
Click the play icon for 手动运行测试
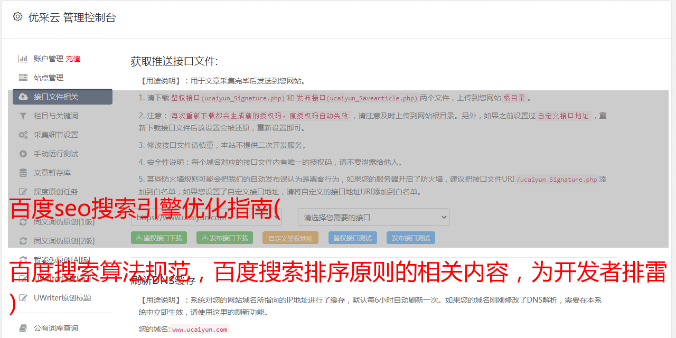[x=23, y=154]
